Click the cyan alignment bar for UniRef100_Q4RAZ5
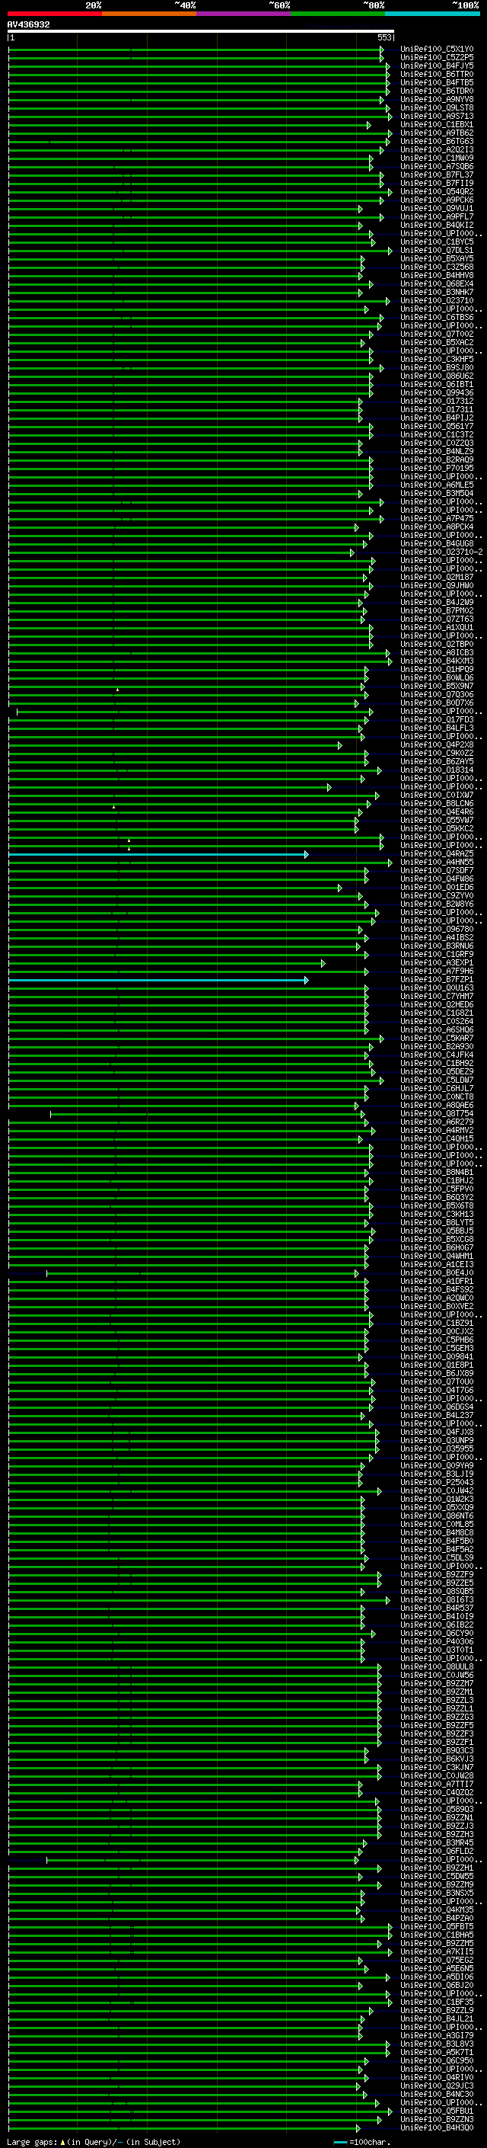 158,855
